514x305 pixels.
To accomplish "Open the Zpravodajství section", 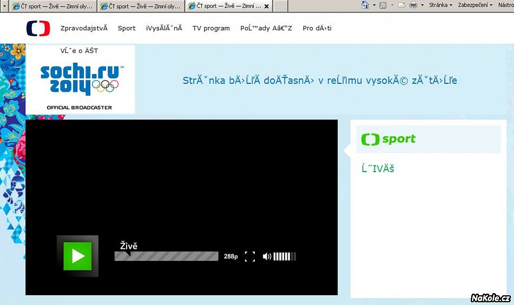I will pos(84,28).
